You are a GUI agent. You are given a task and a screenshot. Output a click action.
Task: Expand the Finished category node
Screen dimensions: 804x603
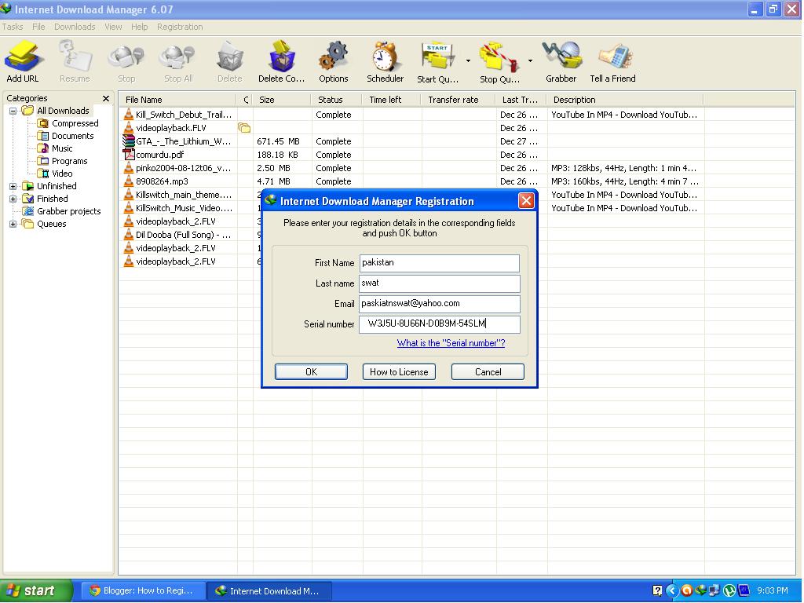tap(13, 199)
